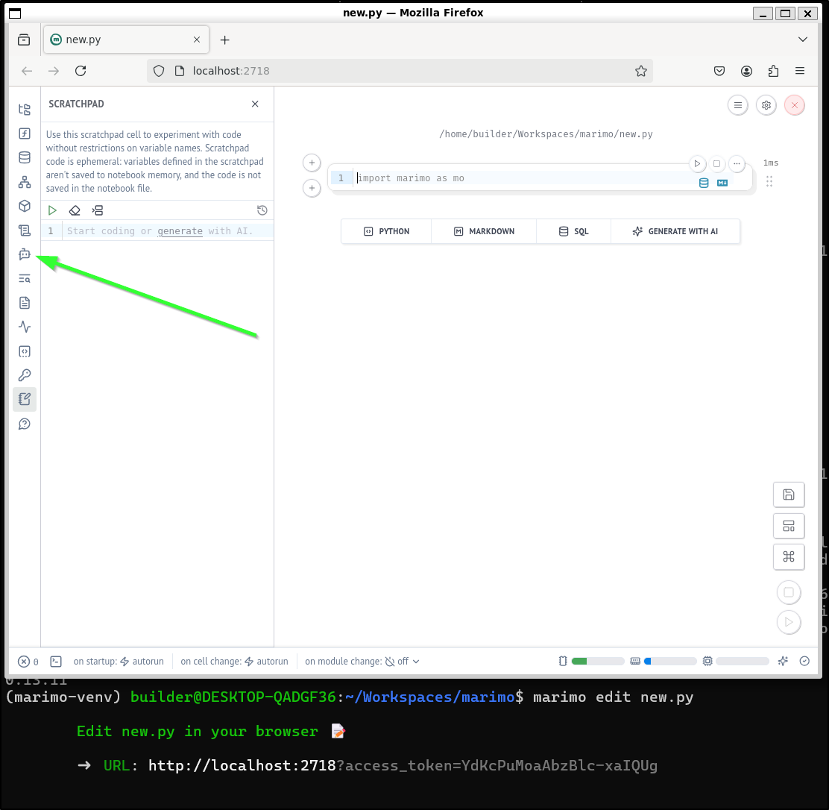The height and width of the screenshot is (810, 829).
Task: Select the new.py browser tab
Action: click(x=126, y=40)
